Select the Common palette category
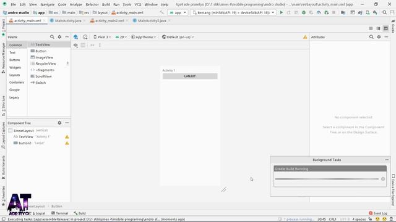This screenshot has height=222, width=396. click(15, 45)
